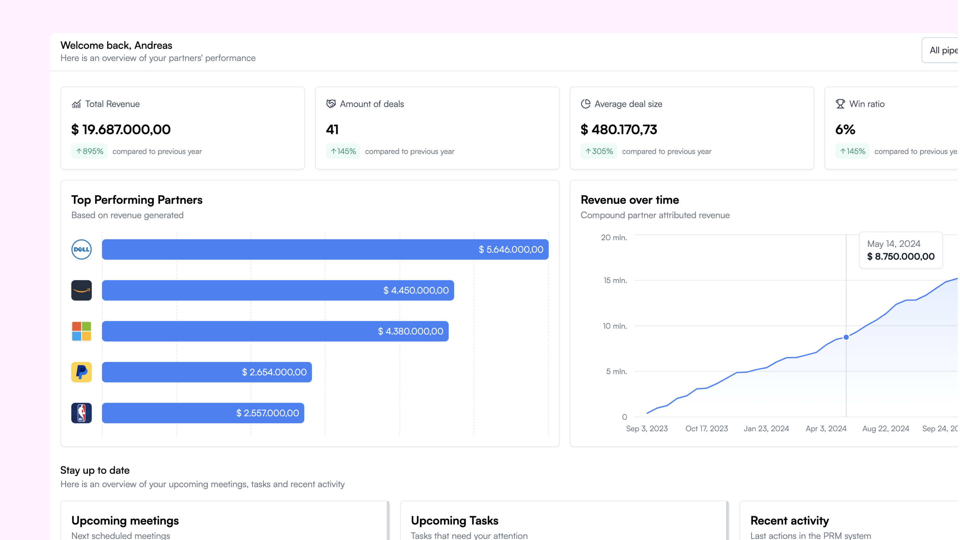This screenshot has height=540, width=960.
Task: Open the Recent activity card
Action: pyautogui.click(x=789, y=521)
